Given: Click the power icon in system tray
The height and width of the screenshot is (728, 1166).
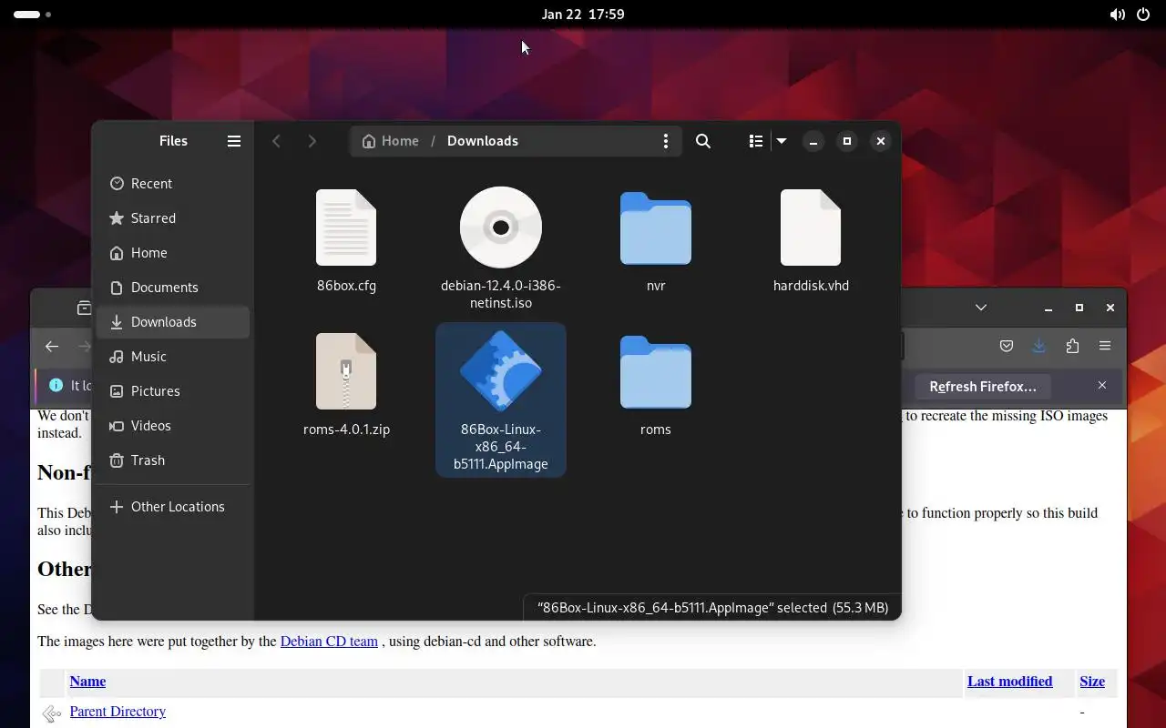Looking at the screenshot, I should coord(1143,15).
